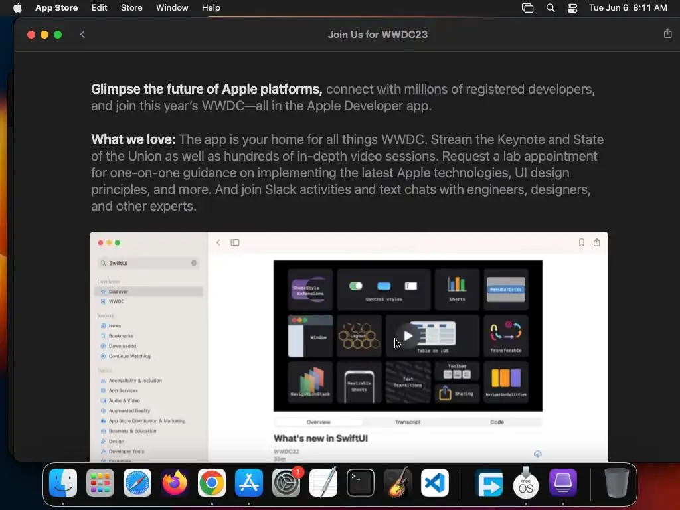The image size is (680, 510).
Task: Open the blue arrow app in the Dock
Action: click(x=489, y=483)
